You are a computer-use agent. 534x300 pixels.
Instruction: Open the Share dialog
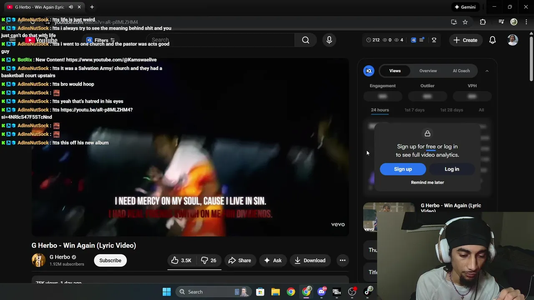(239, 260)
